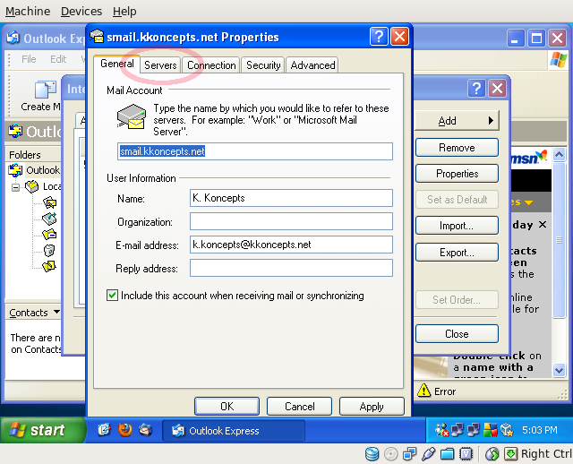Click the Windows start button

tap(42, 430)
